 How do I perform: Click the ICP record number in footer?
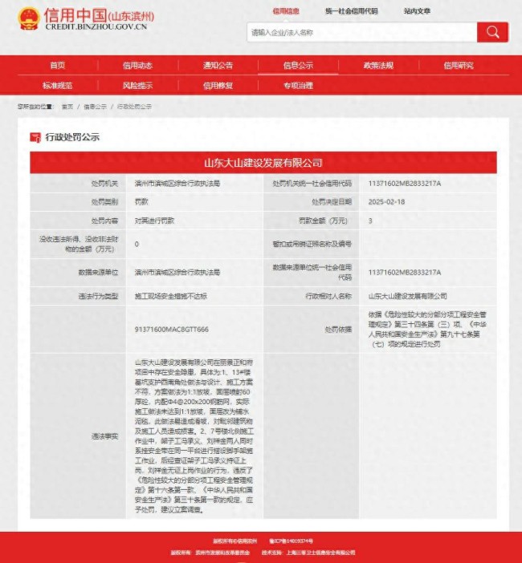pos(291,541)
